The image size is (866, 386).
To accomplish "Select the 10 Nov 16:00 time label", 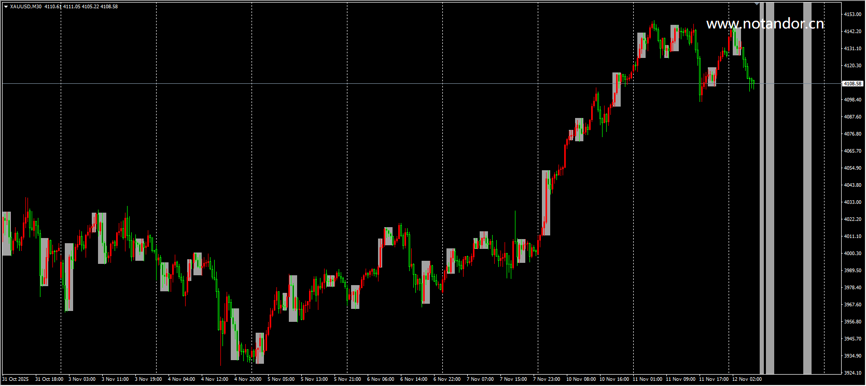I will tap(614, 379).
